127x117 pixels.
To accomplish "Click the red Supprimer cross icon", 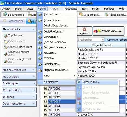I will tap(84, 29).
